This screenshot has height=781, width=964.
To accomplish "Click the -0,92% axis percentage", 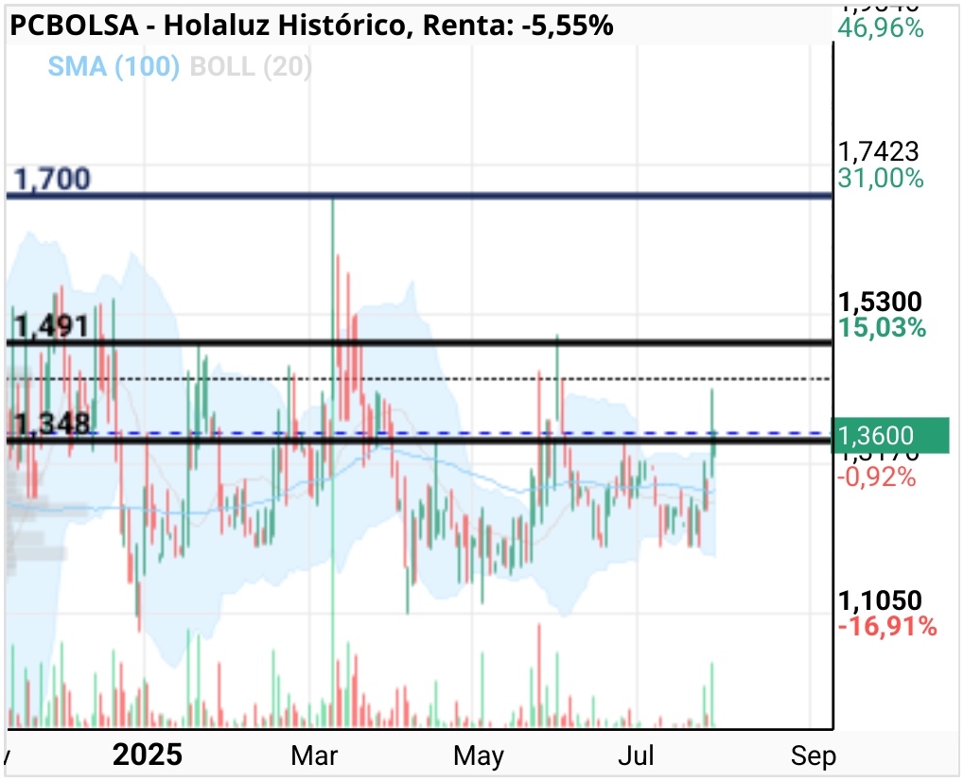I will 877,477.
